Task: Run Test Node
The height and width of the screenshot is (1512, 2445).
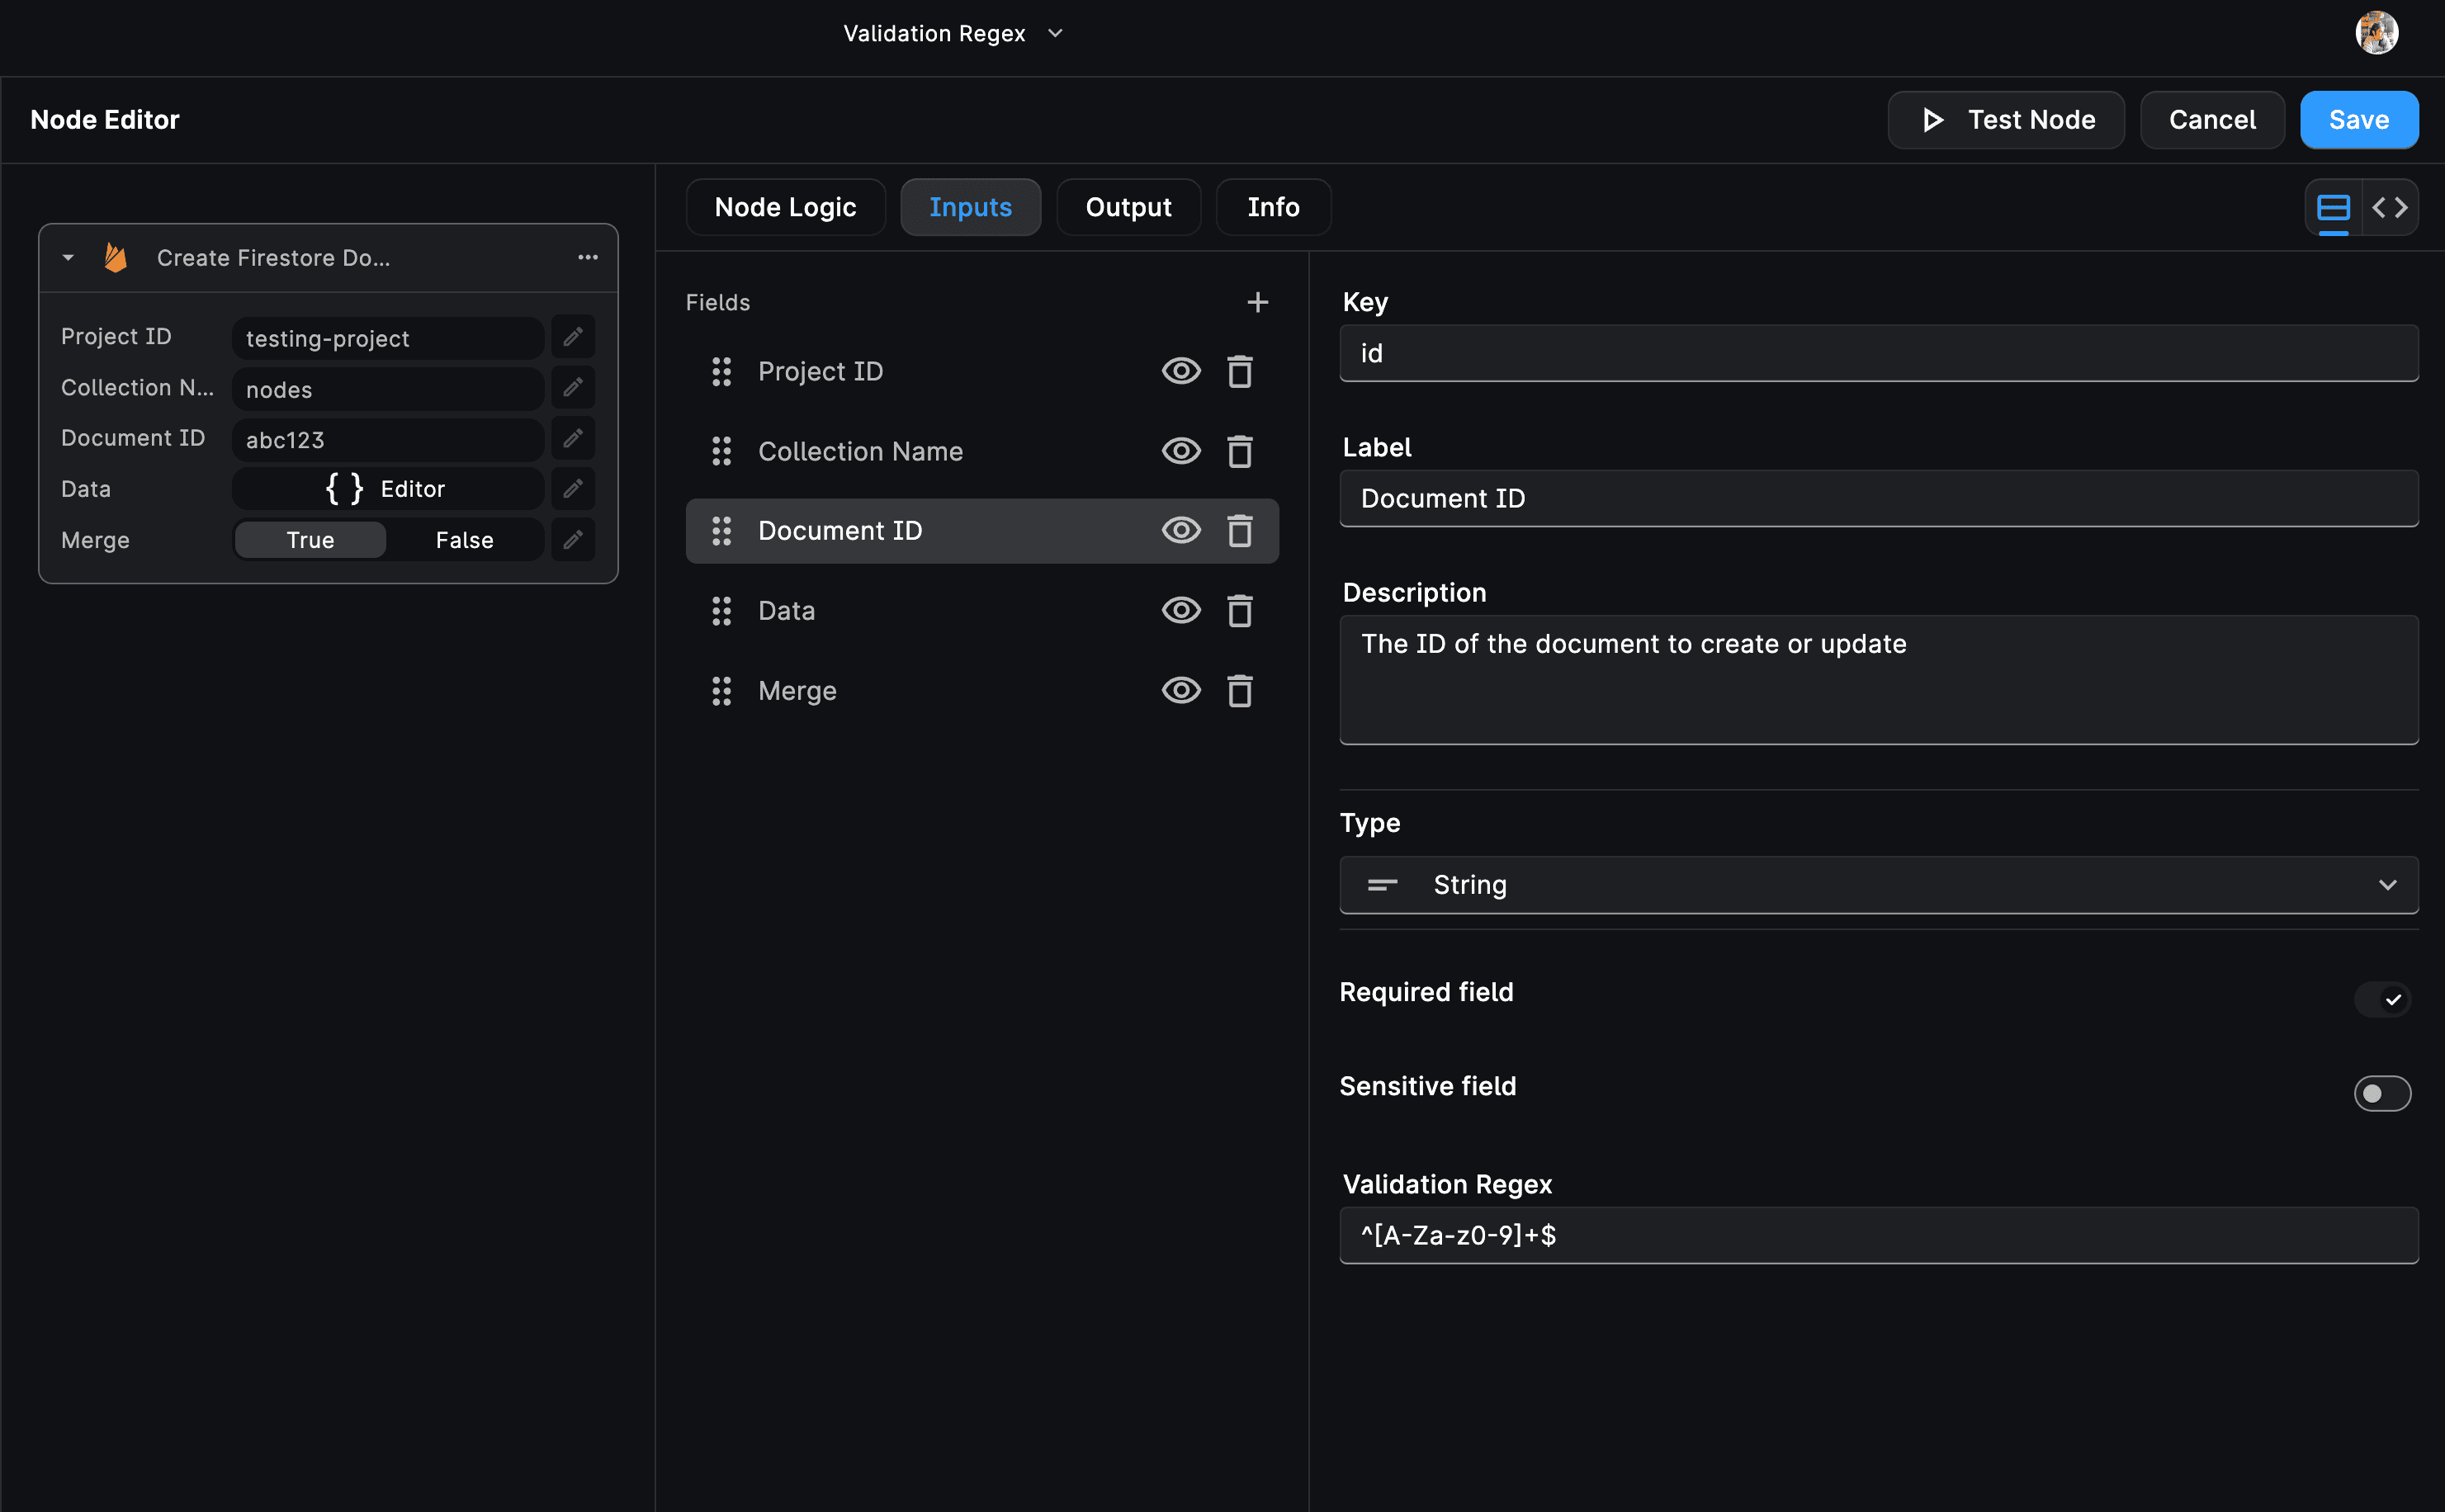Action: 2005,120
